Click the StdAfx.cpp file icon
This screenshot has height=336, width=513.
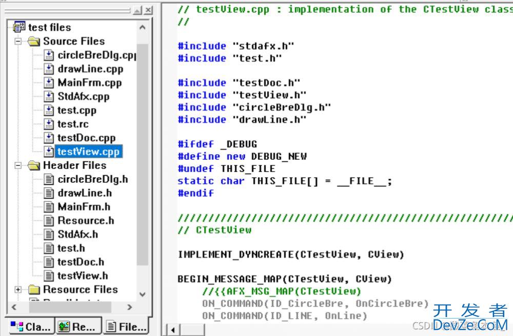click(x=49, y=96)
